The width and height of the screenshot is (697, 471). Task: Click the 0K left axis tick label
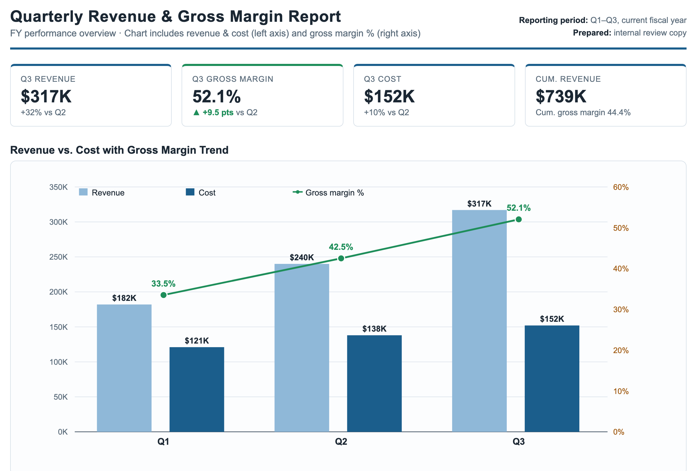coord(63,432)
